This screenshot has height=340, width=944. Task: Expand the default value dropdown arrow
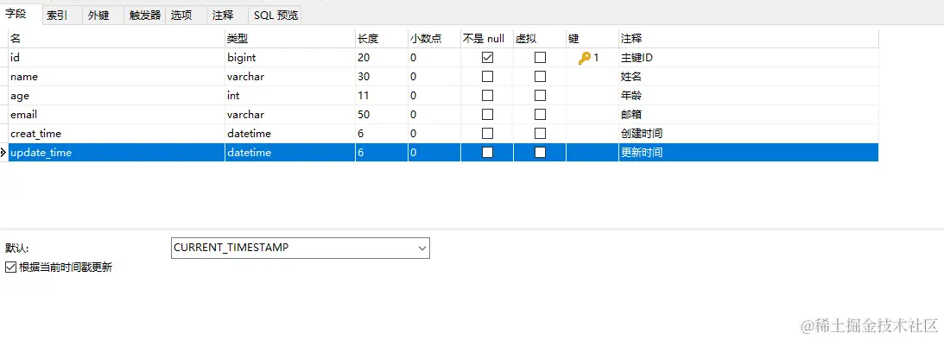[x=421, y=248]
